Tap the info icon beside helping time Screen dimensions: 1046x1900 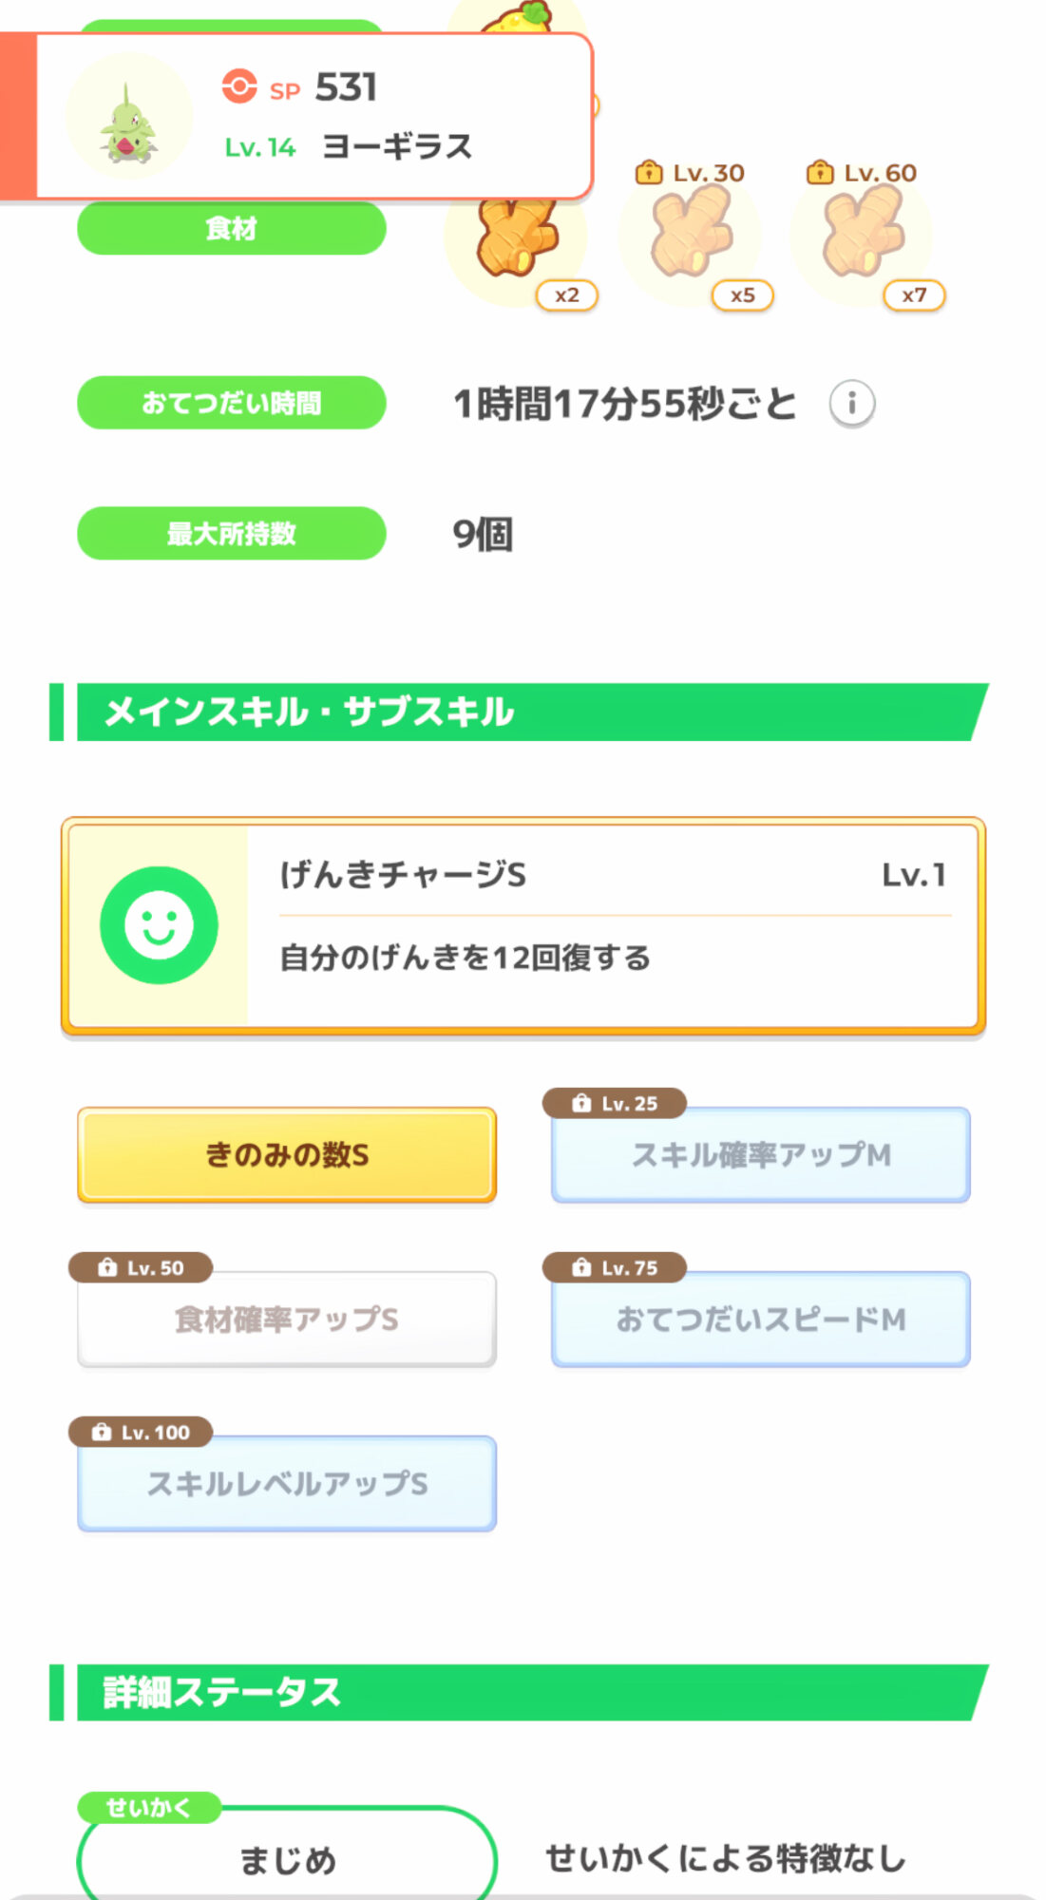pos(851,404)
